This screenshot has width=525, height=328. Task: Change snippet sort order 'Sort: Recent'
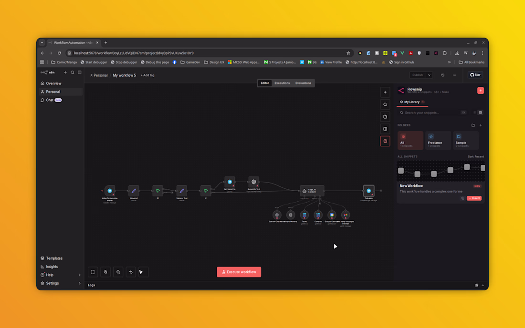click(475, 156)
